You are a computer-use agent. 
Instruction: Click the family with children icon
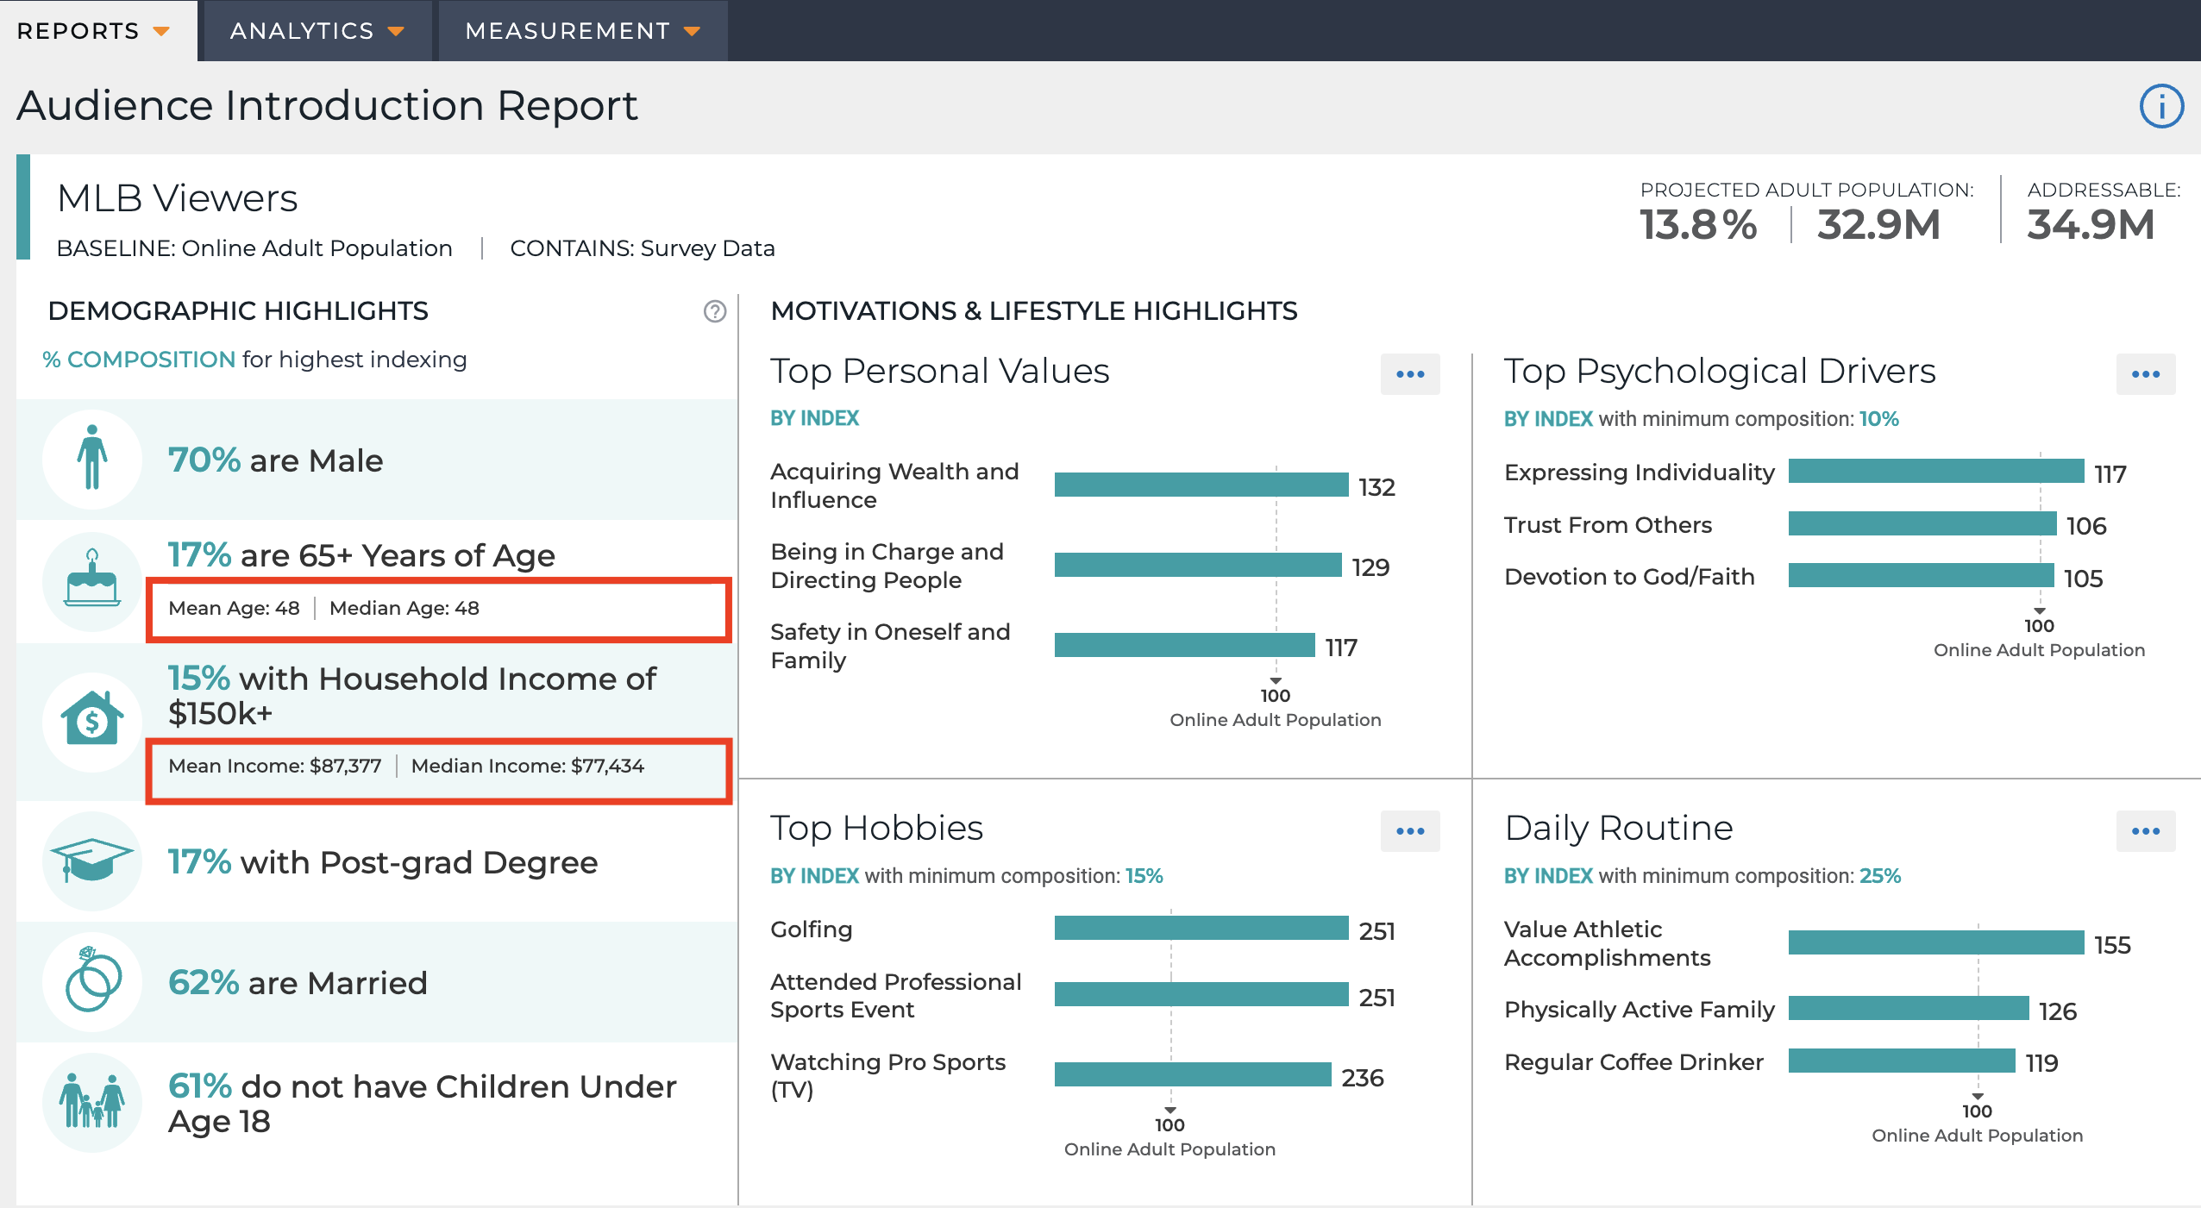[92, 1102]
